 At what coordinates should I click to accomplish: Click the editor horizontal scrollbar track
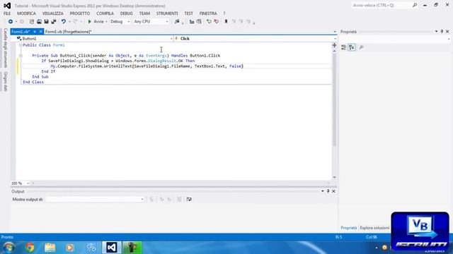coord(180,183)
